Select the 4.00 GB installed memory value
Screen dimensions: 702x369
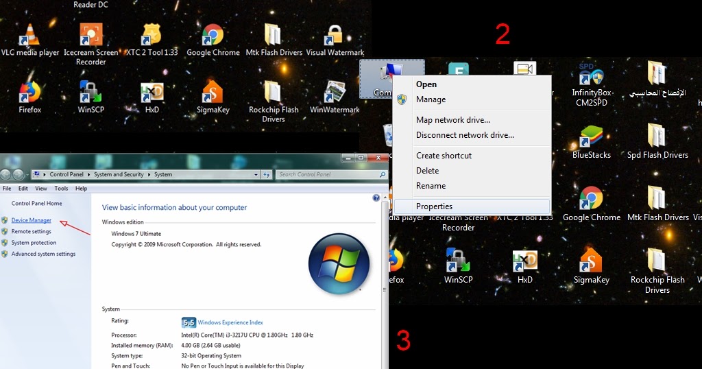tap(210, 346)
